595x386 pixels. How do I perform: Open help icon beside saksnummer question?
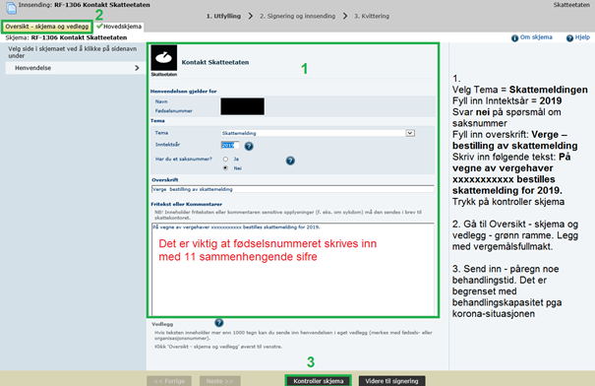290,161
